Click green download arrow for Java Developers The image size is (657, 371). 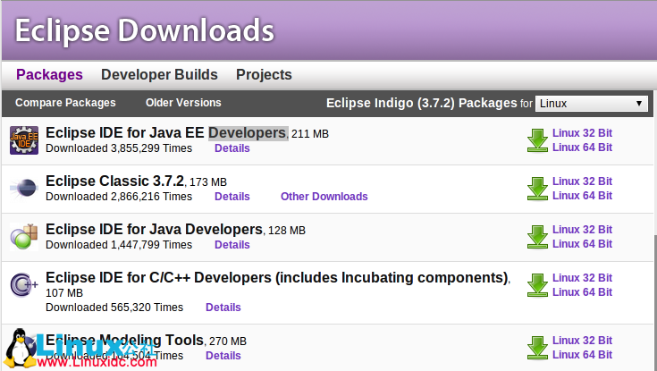(537, 236)
